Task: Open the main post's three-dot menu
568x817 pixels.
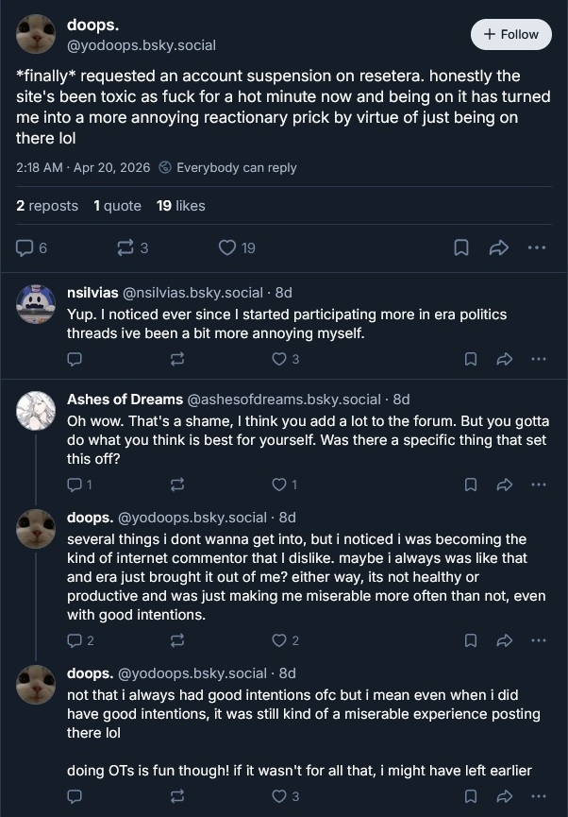Action: pos(537,247)
